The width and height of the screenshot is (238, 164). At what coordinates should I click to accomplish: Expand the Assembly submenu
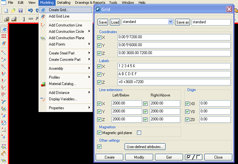pyautogui.click(x=66, y=68)
